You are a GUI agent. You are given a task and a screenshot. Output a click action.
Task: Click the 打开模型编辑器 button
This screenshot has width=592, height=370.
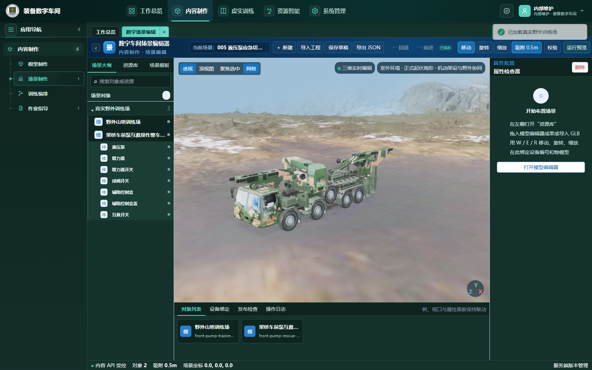[541, 167]
